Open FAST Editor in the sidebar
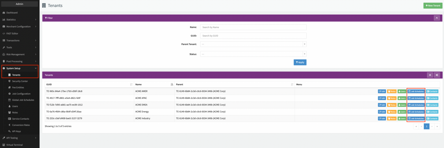 12,34
